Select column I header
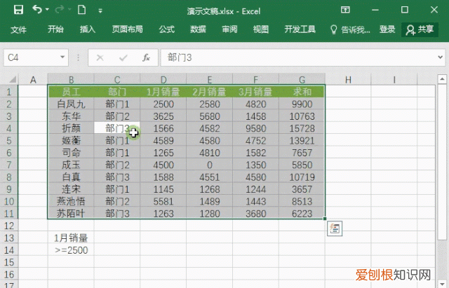Image resolution: width=449 pixels, height=288 pixels. pyautogui.click(x=394, y=79)
